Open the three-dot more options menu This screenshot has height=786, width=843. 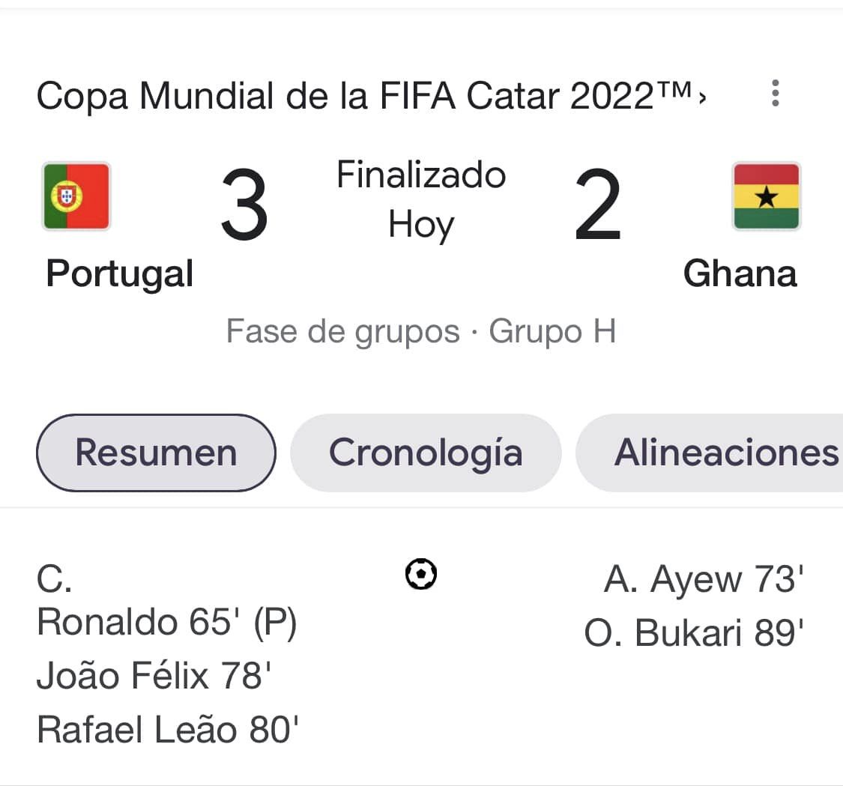[x=776, y=93]
